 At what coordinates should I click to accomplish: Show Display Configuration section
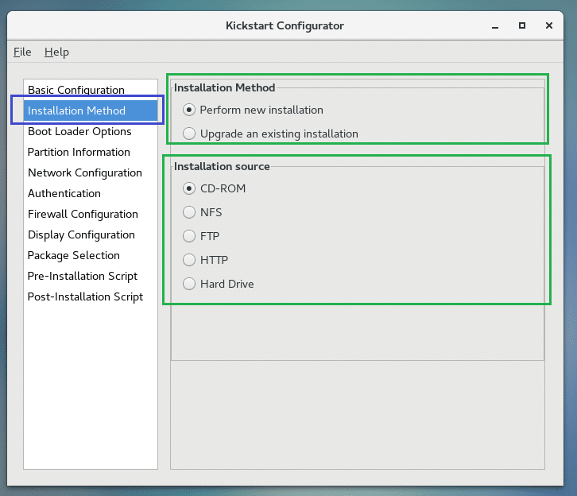pyautogui.click(x=81, y=234)
